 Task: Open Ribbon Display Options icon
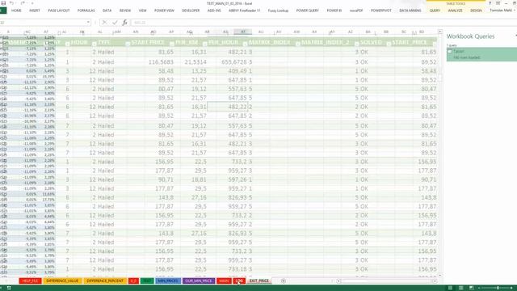pos(498,3)
